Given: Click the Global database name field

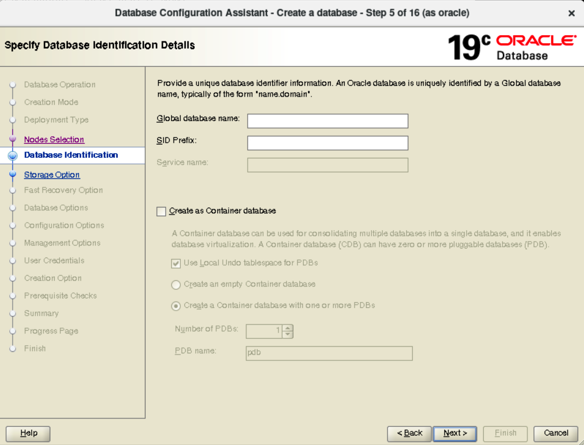Looking at the screenshot, I should (x=327, y=121).
